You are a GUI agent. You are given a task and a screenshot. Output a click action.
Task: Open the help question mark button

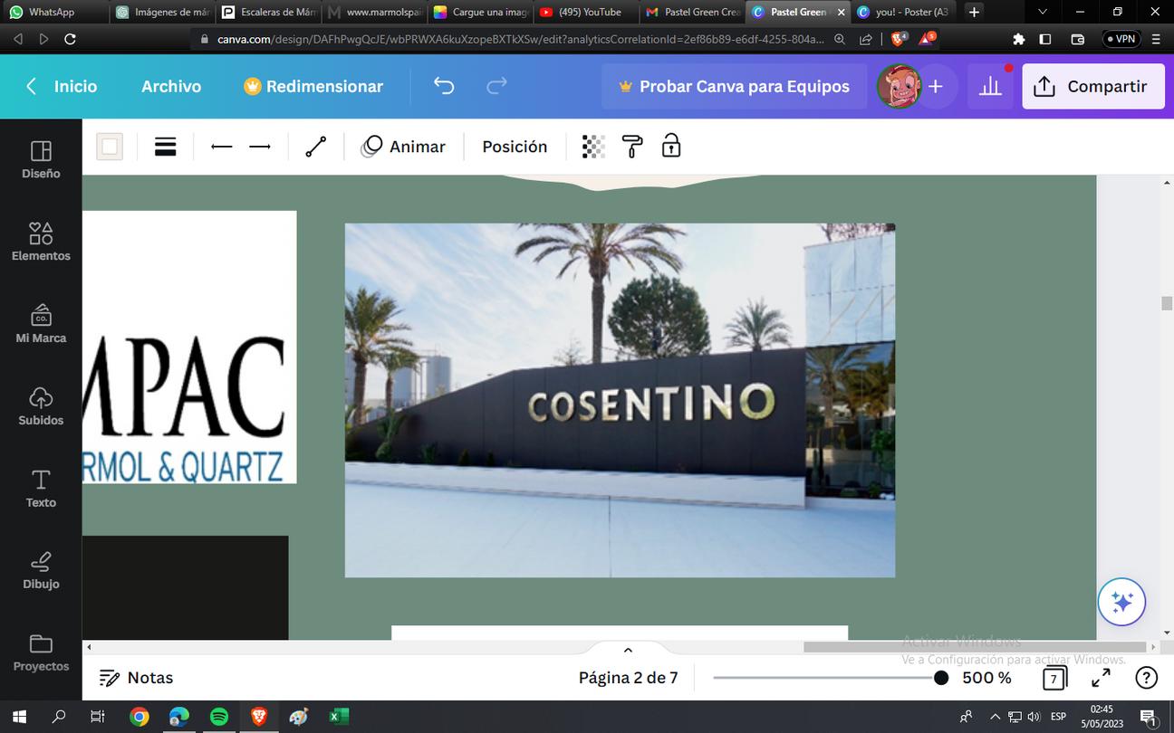(1146, 678)
